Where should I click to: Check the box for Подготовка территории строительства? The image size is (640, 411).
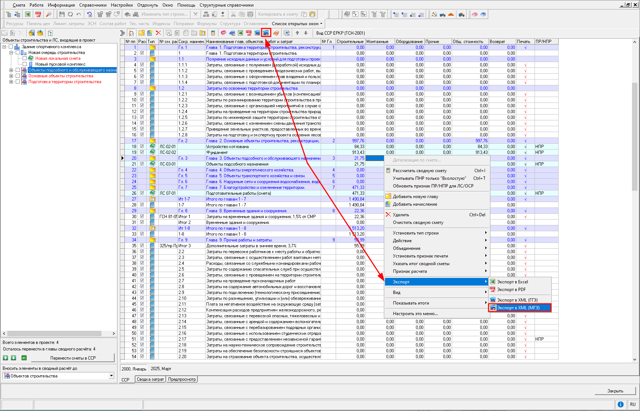pyautogui.click(x=18, y=82)
